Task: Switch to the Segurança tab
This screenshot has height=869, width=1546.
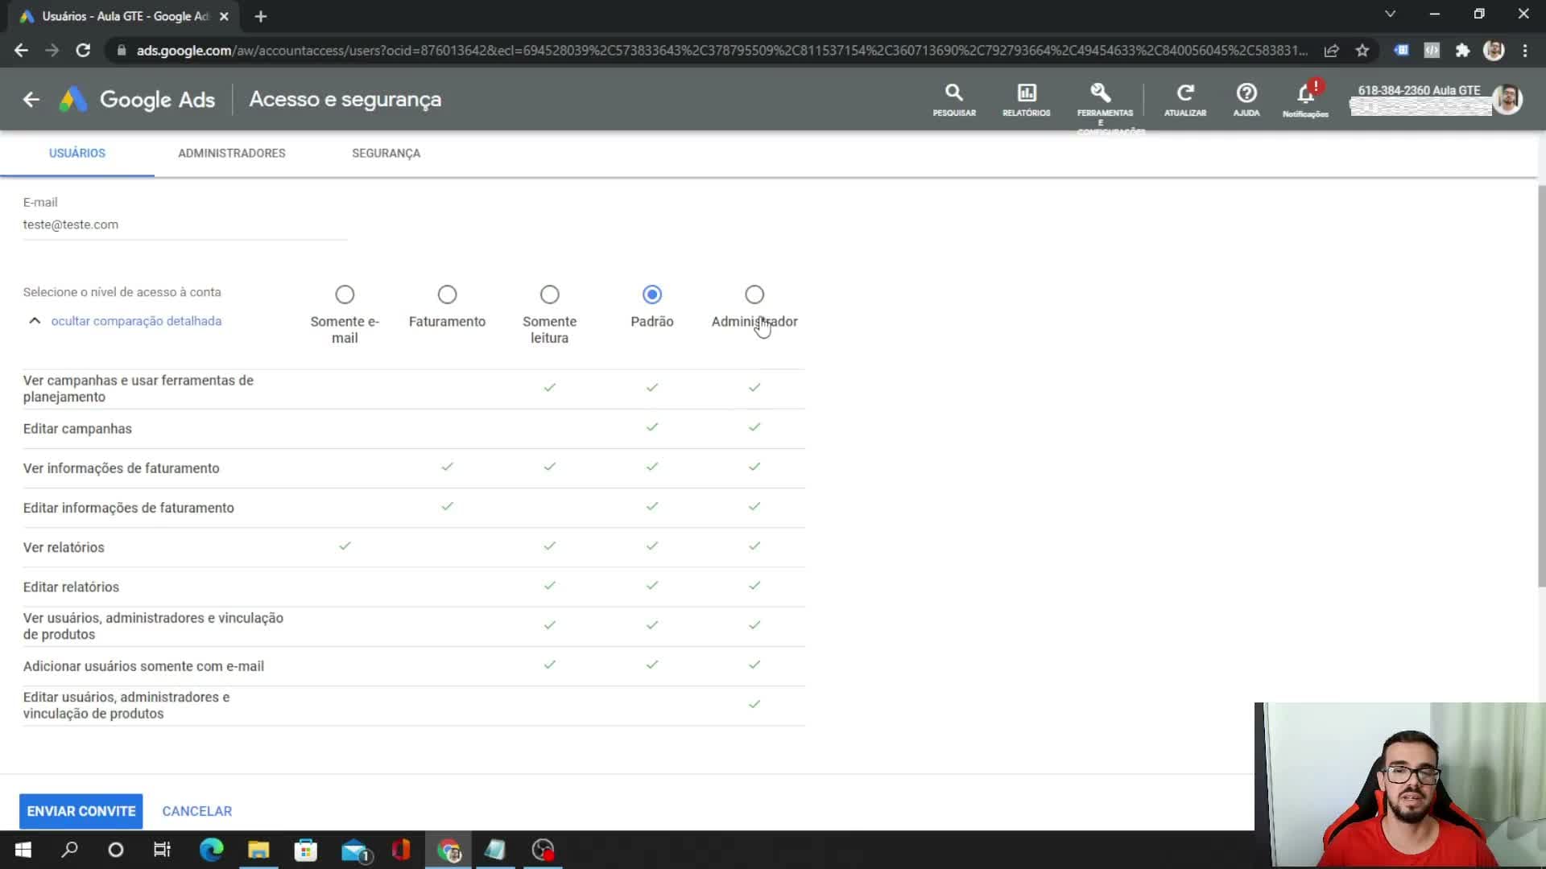Action: point(386,153)
